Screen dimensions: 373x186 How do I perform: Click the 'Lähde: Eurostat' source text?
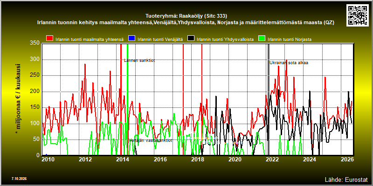(x=346, y=179)
